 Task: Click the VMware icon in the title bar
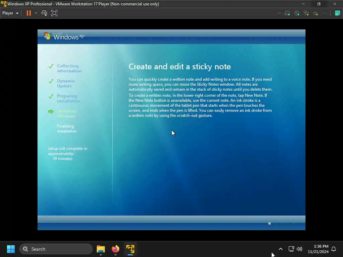(3, 4)
